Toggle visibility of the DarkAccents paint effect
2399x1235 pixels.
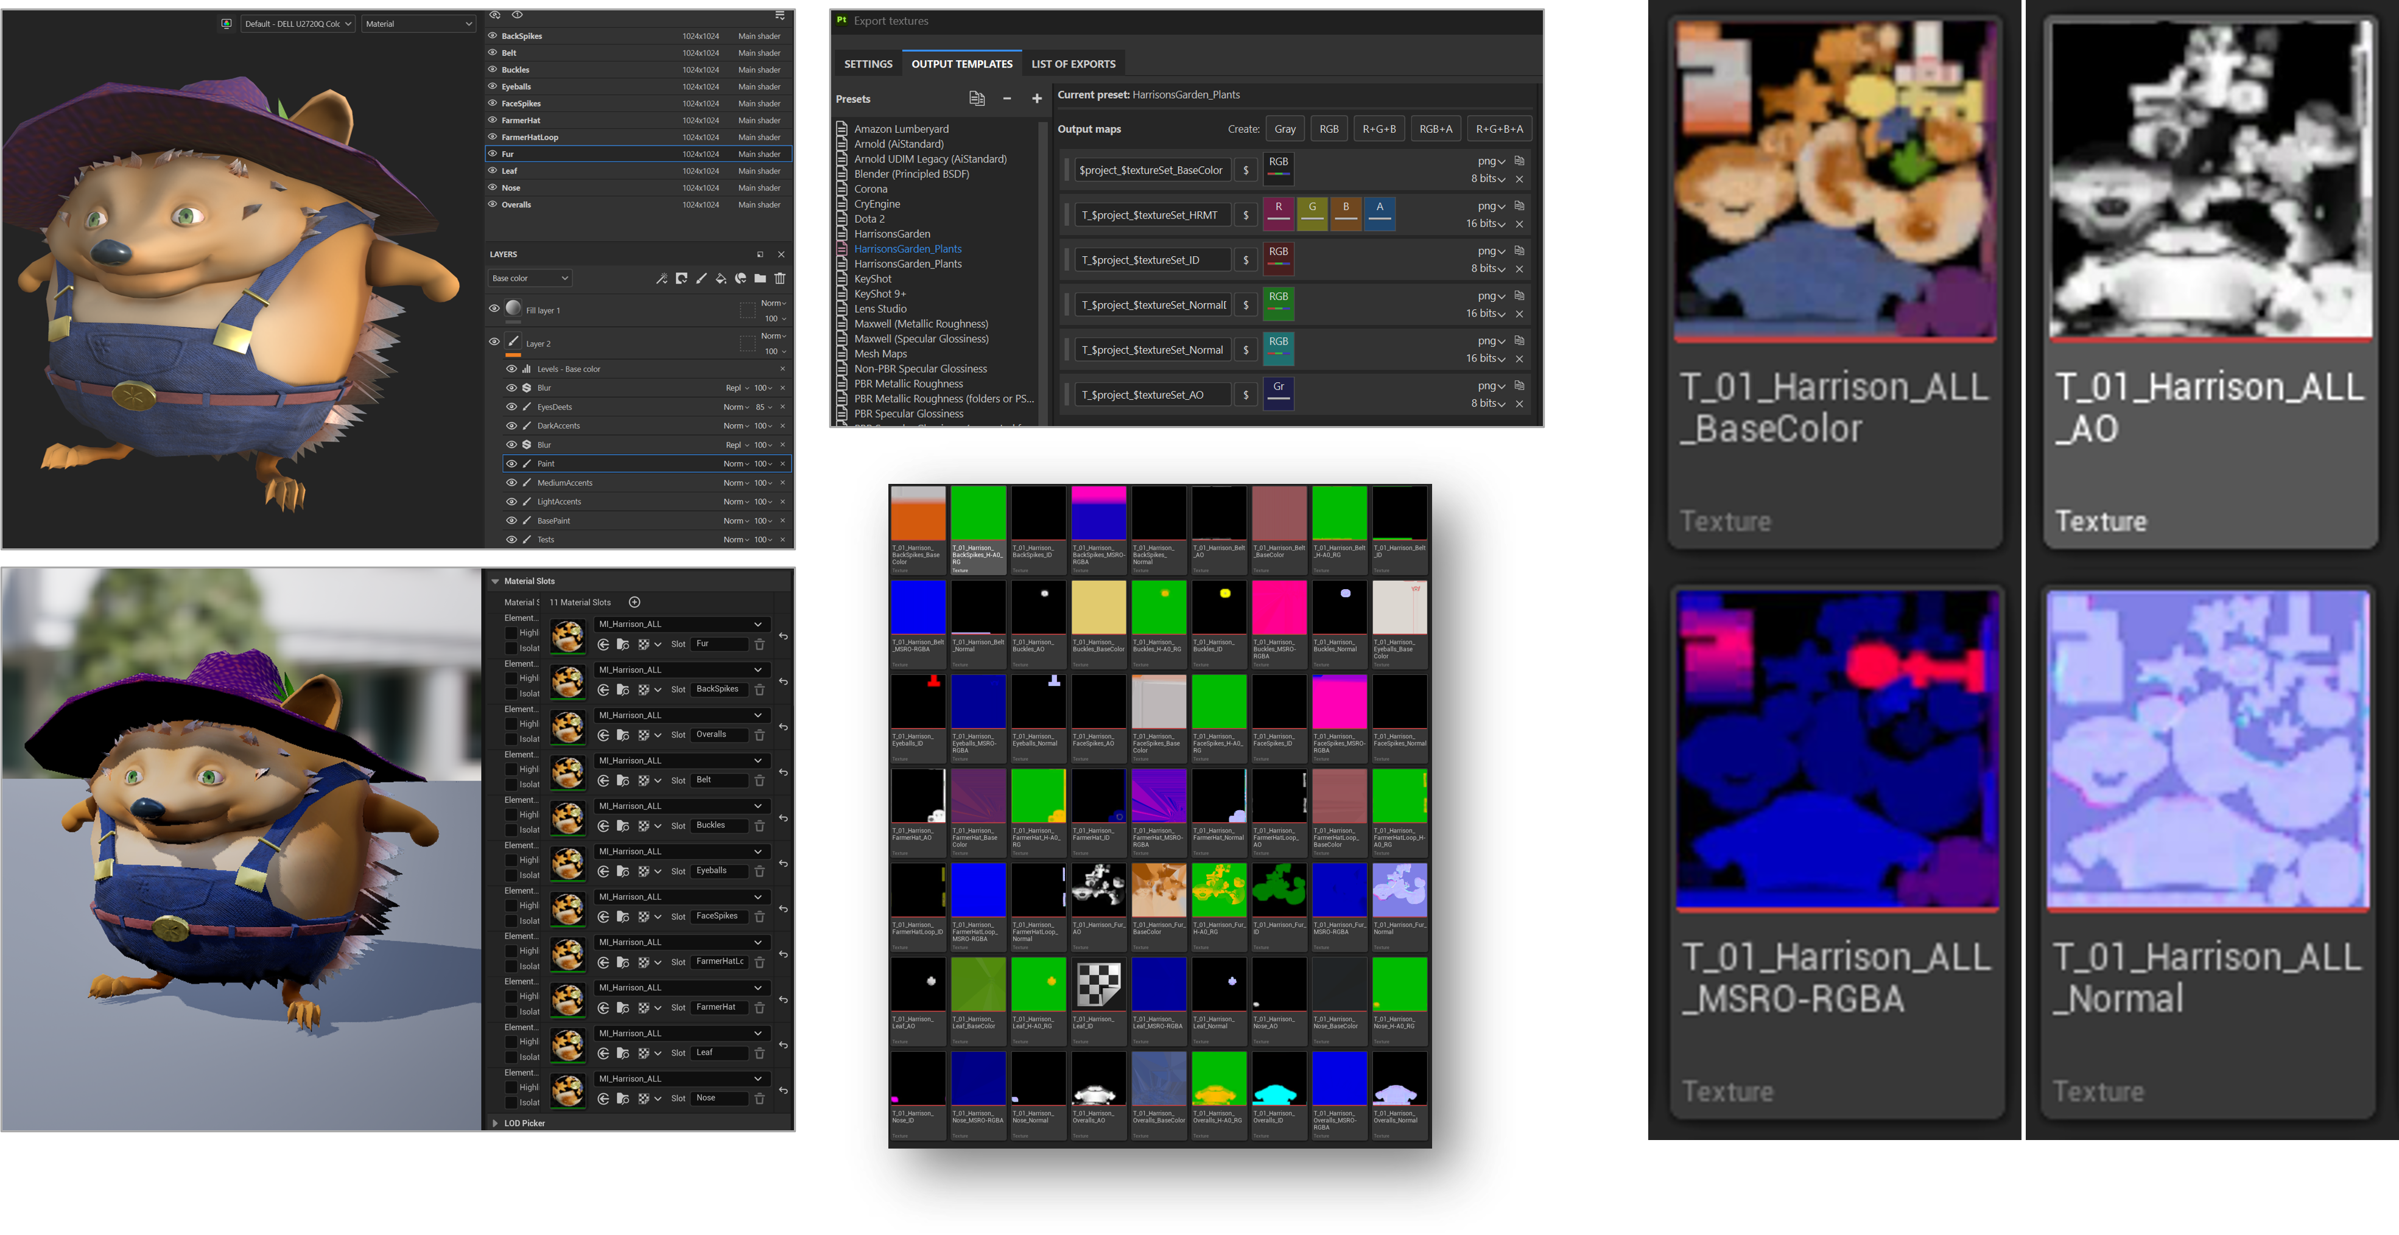511,425
